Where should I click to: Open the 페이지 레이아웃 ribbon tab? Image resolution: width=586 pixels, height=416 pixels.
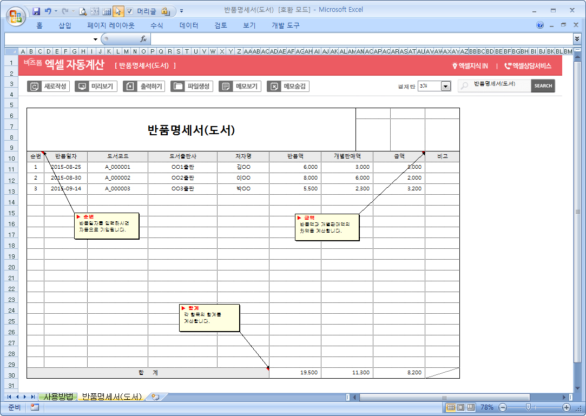[110, 25]
